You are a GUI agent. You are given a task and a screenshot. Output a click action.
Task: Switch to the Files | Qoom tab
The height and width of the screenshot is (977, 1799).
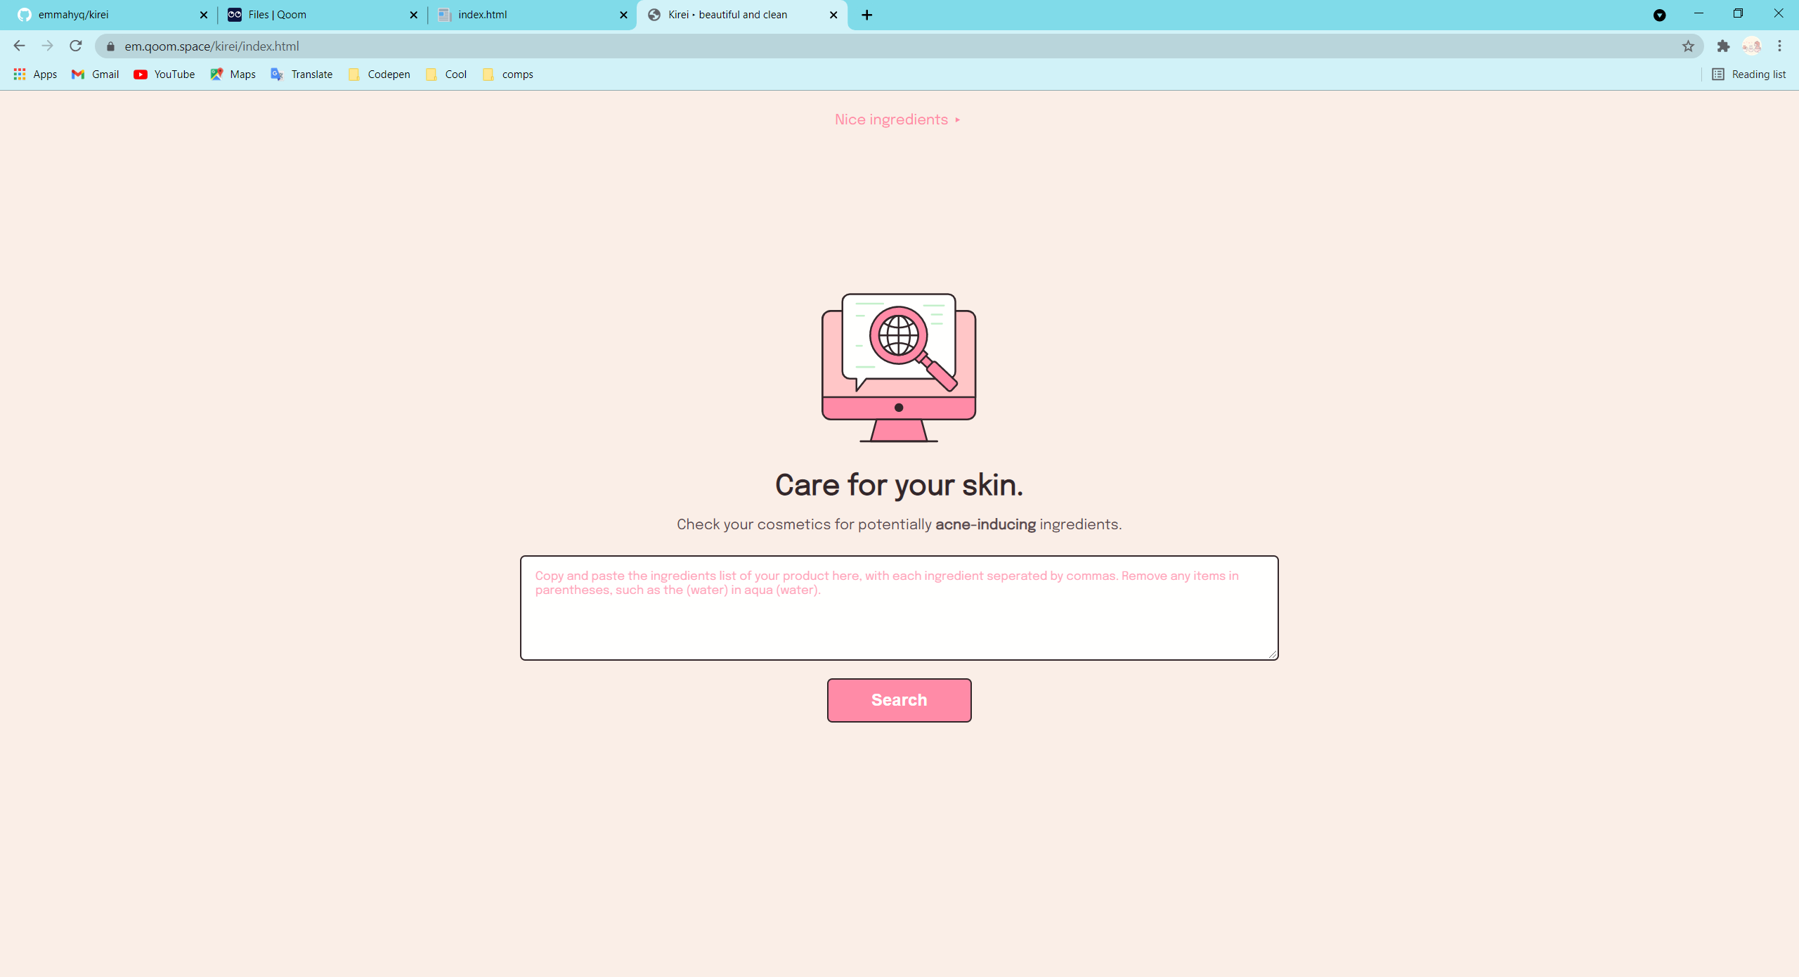[x=316, y=15]
